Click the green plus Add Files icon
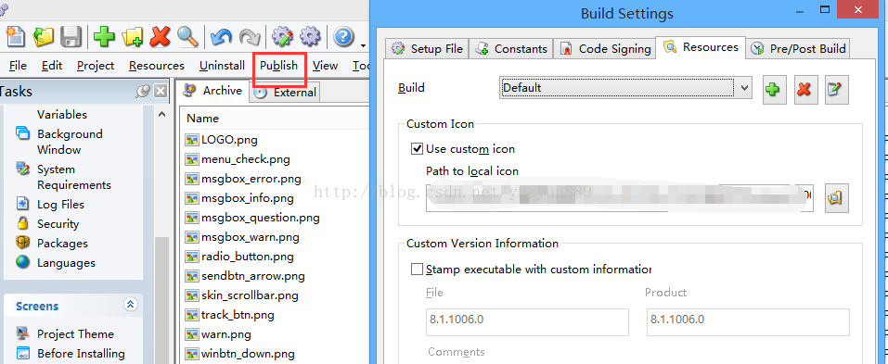 point(104,37)
